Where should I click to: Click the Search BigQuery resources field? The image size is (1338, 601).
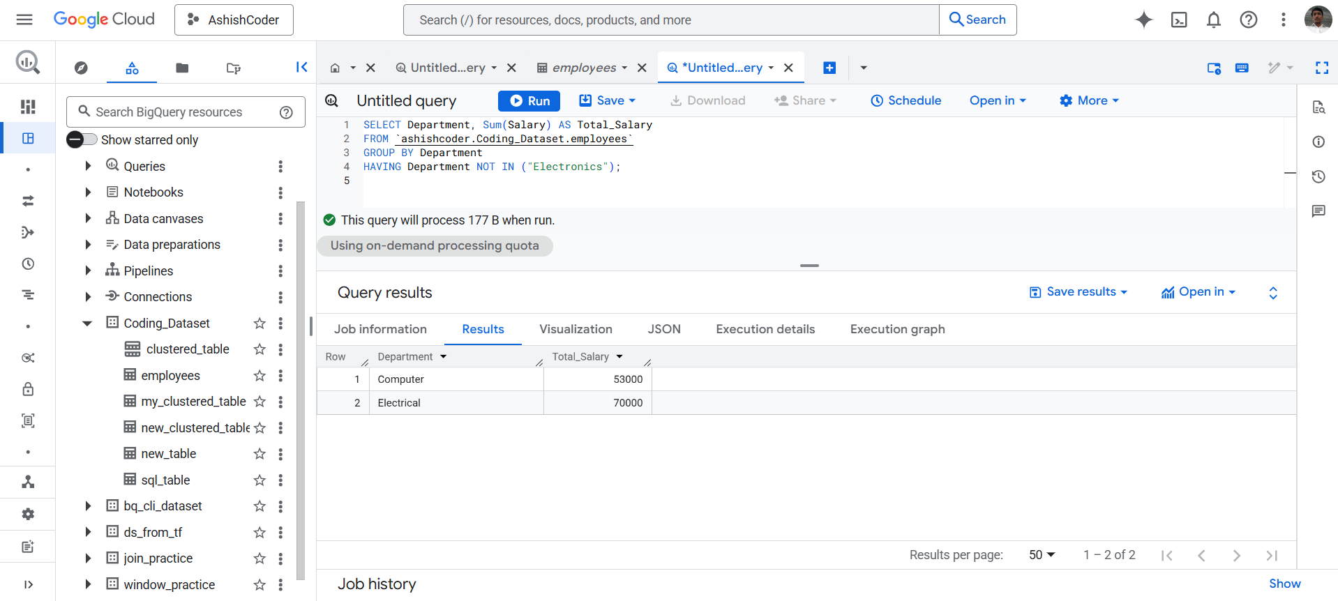tap(186, 112)
